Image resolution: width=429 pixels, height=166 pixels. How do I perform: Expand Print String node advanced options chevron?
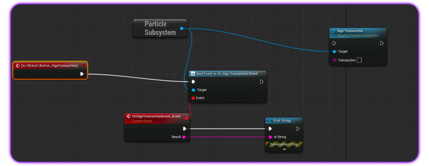pyautogui.click(x=284, y=149)
